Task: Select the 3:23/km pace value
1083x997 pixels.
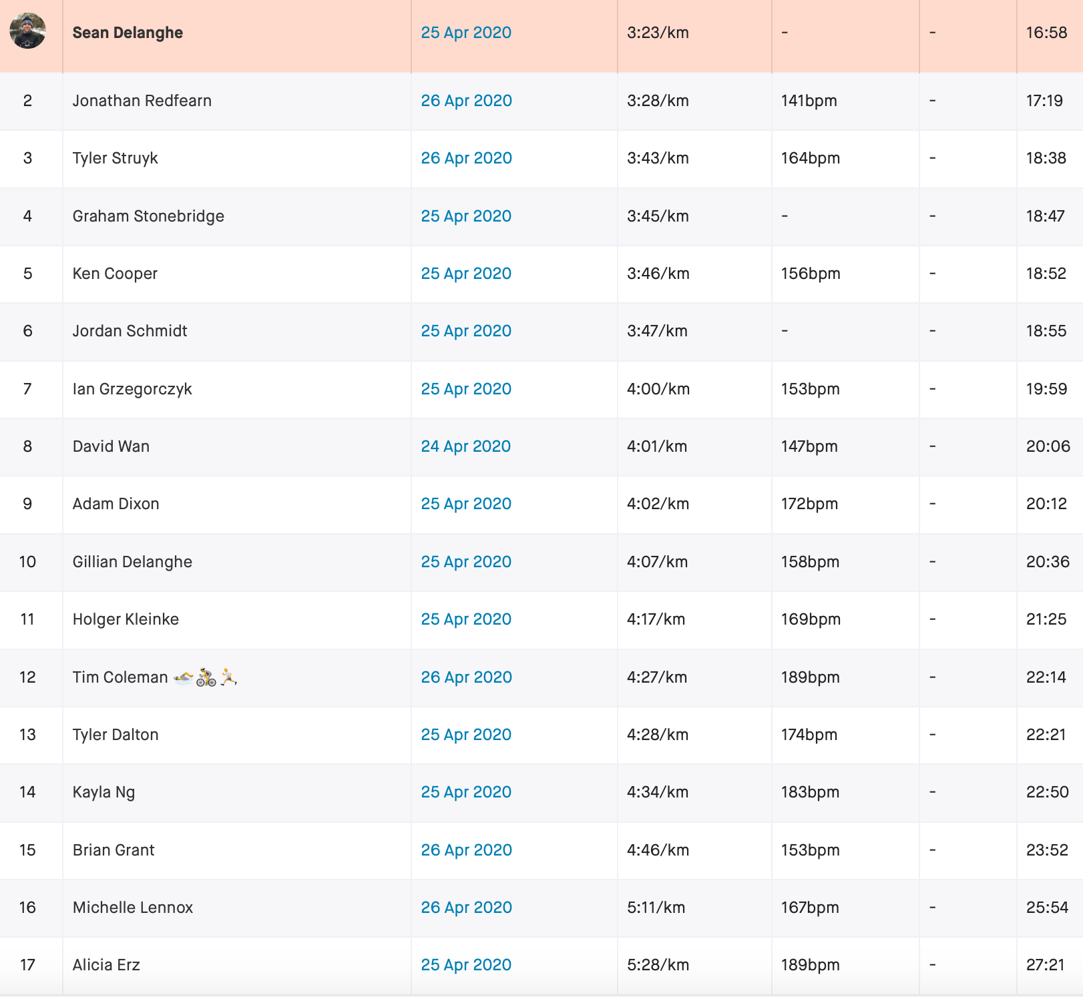Action: tap(658, 33)
